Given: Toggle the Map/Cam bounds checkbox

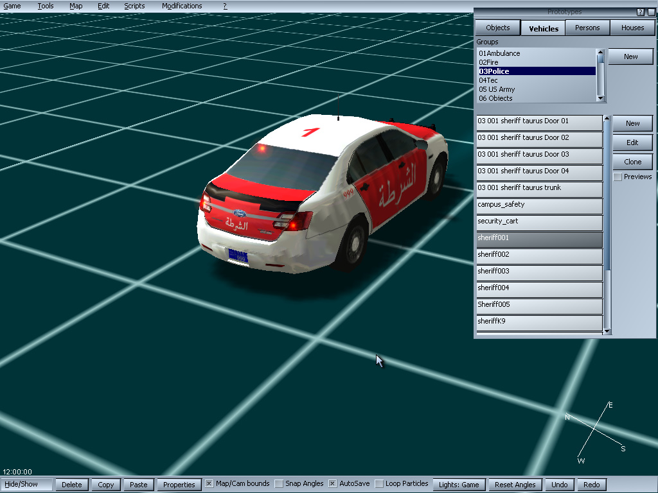Looking at the screenshot, I should pos(209,484).
